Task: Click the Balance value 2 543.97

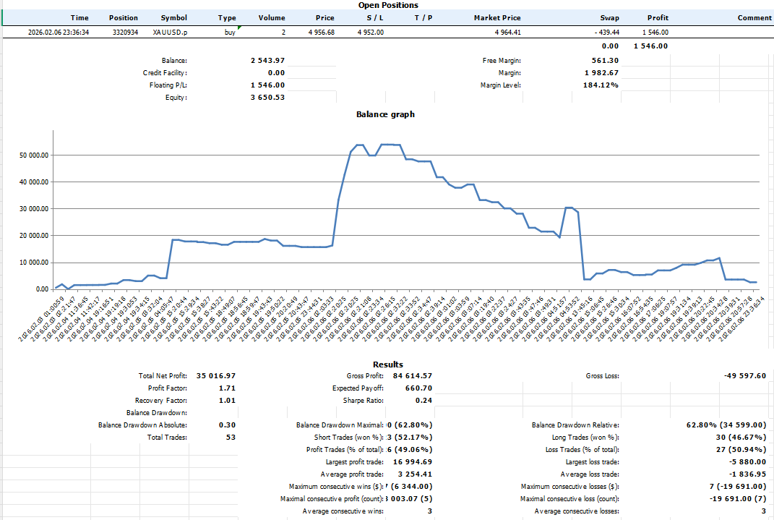Action: click(x=267, y=61)
